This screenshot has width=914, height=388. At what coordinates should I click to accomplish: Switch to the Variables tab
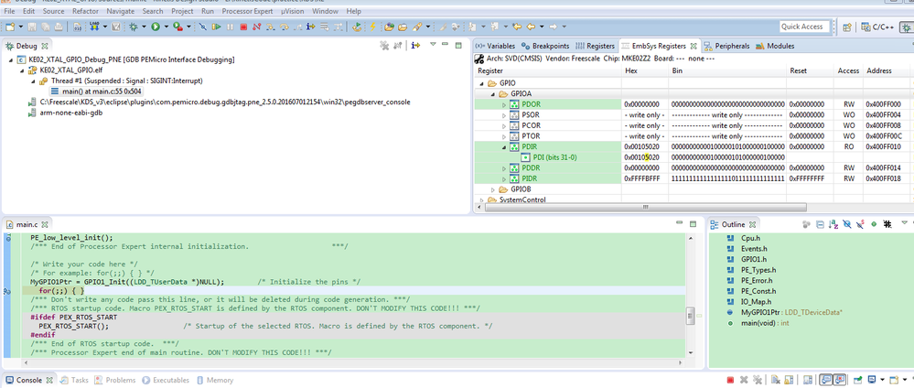(496, 46)
